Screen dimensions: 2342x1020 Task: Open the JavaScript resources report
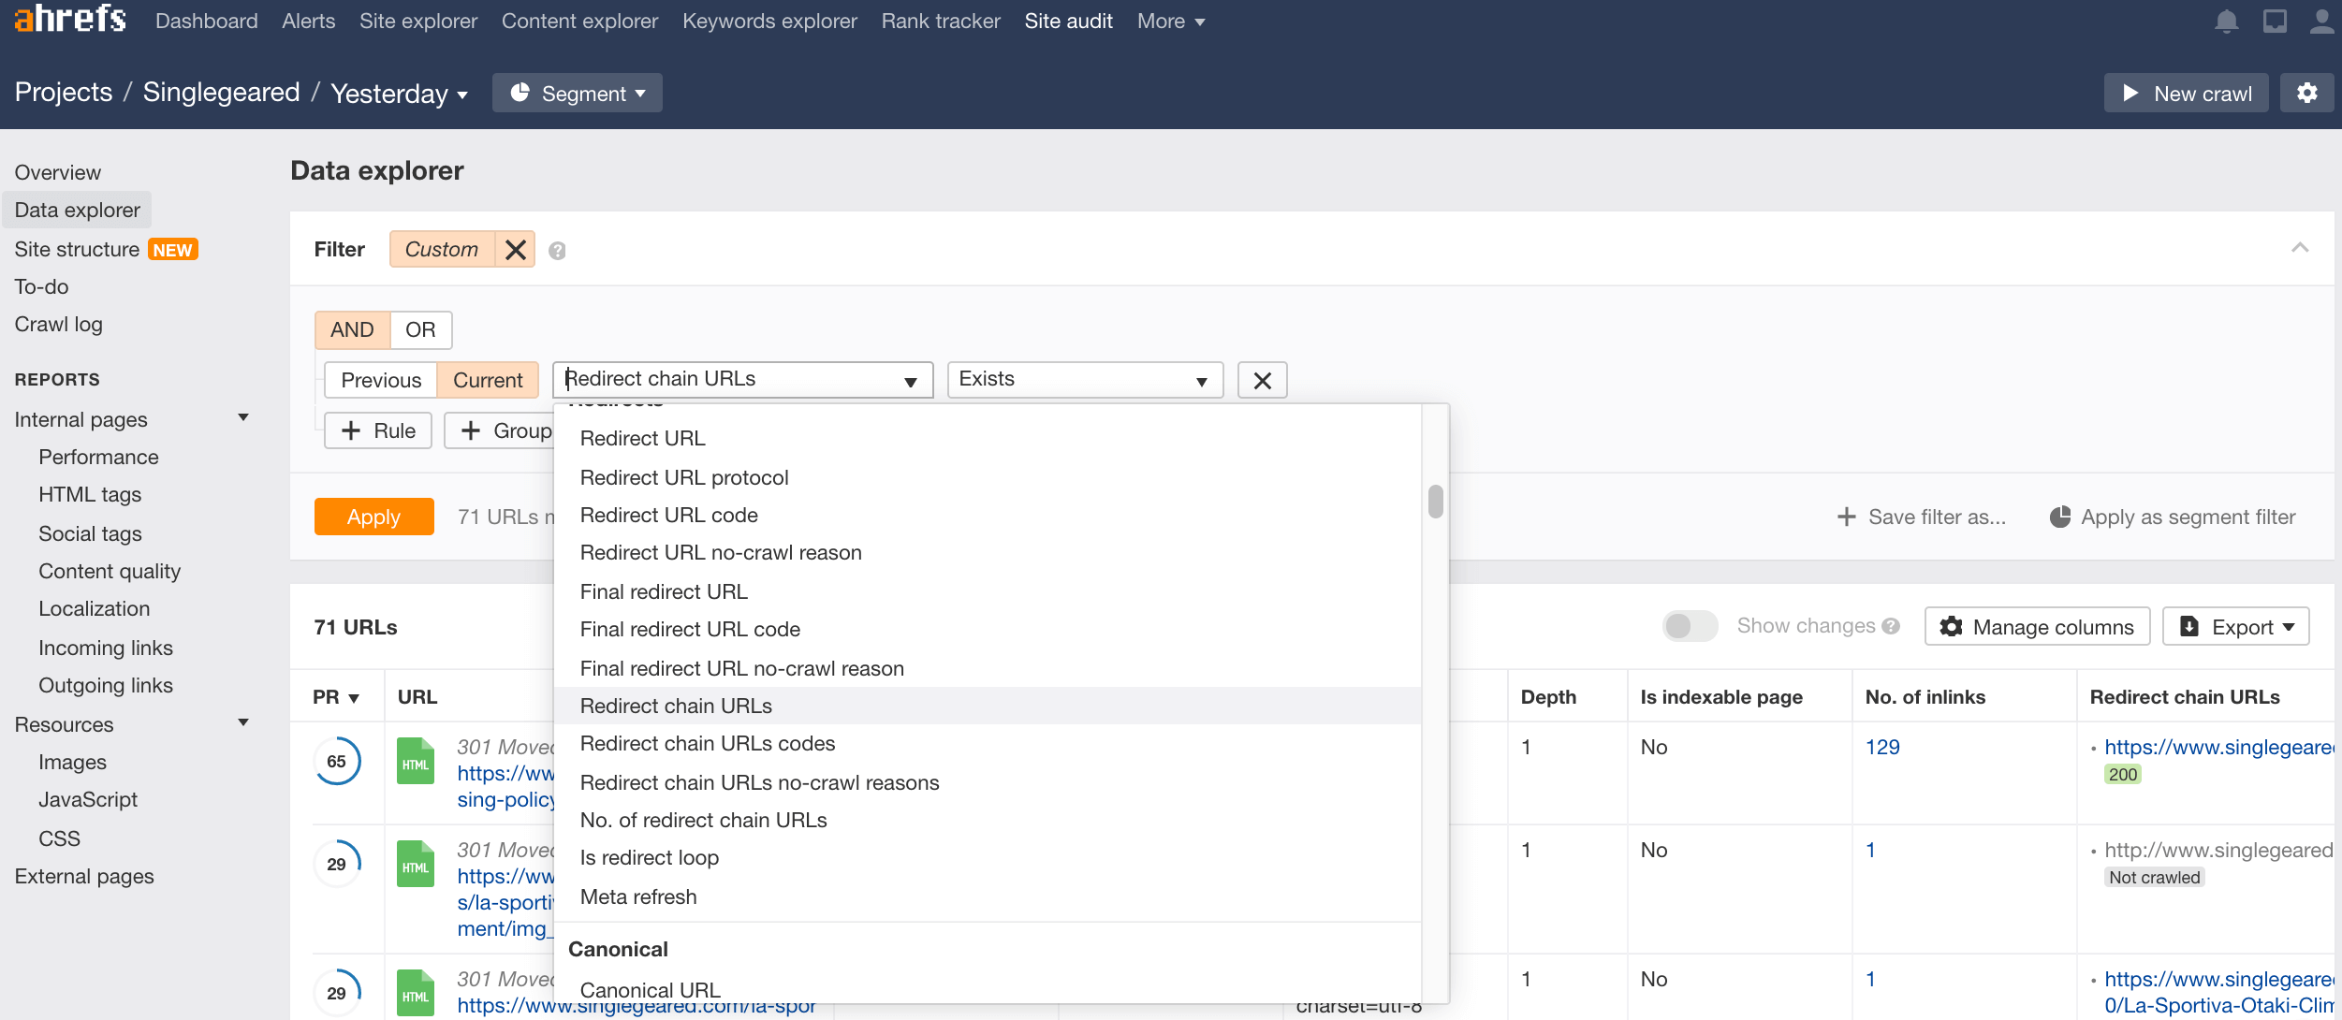88,799
